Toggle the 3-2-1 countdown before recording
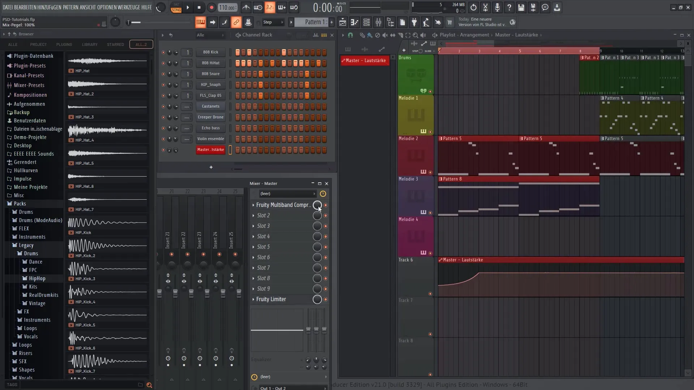 tap(270, 7)
